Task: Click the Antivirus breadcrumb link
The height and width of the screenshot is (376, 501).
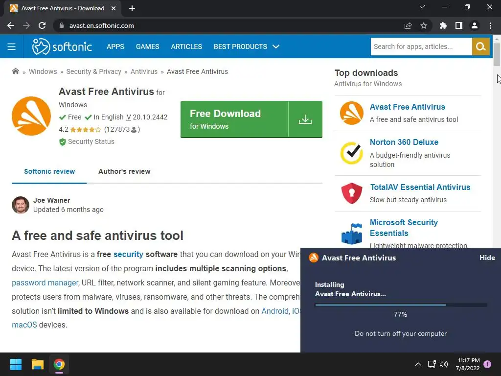Action: pos(144,71)
